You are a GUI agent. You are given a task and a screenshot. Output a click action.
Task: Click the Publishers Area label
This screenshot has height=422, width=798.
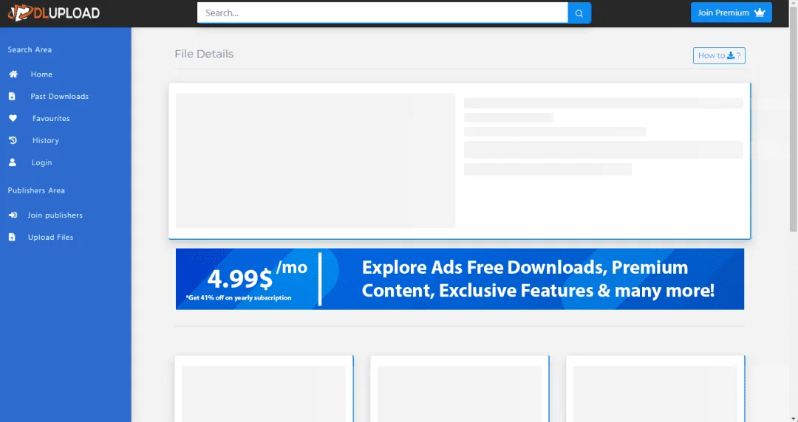pyautogui.click(x=36, y=190)
